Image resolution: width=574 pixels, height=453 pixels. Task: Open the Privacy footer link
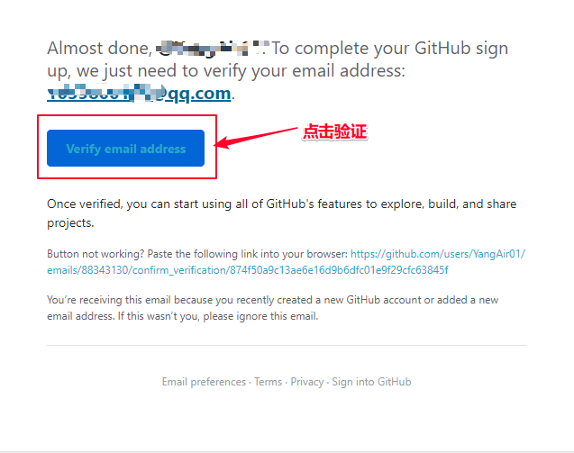(307, 382)
